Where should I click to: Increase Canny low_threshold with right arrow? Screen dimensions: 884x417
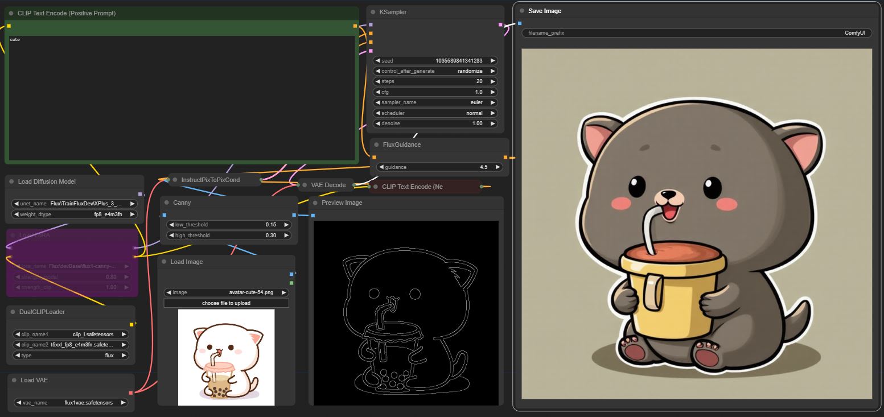tap(286, 225)
